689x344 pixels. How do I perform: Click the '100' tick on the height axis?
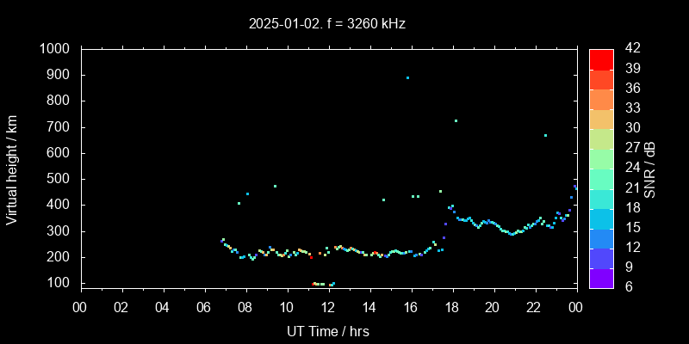59,283
